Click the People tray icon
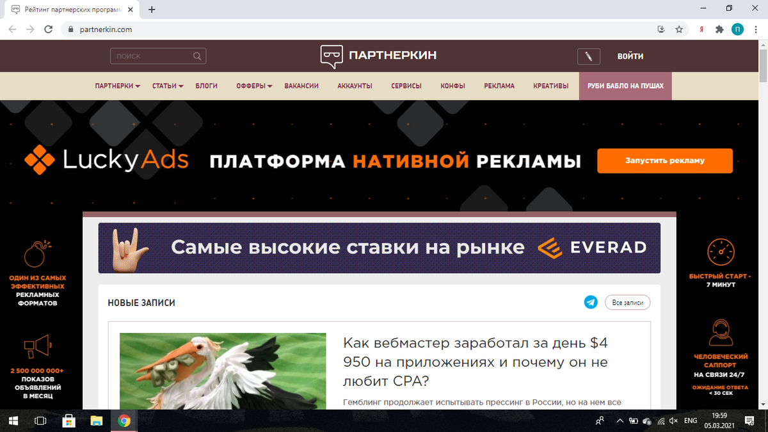Viewport: 768px width, 432px height. pos(600,420)
